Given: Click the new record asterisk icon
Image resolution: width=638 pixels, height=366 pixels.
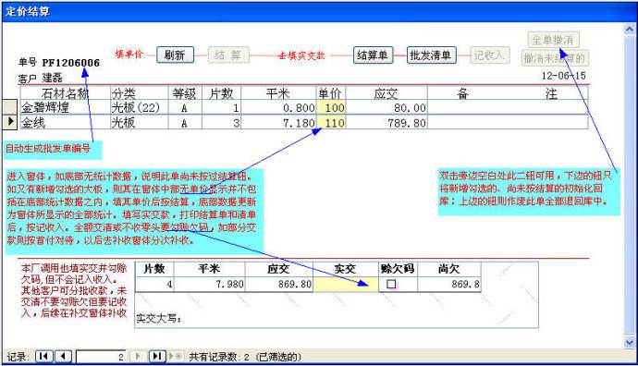Looking at the screenshot, I should click(176, 356).
